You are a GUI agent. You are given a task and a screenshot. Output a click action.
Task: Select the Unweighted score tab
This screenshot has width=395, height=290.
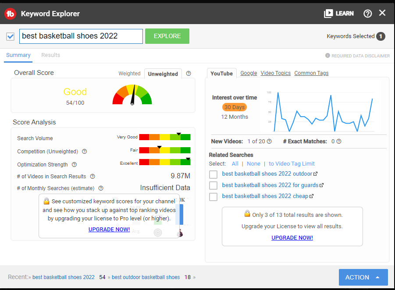pyautogui.click(x=163, y=74)
